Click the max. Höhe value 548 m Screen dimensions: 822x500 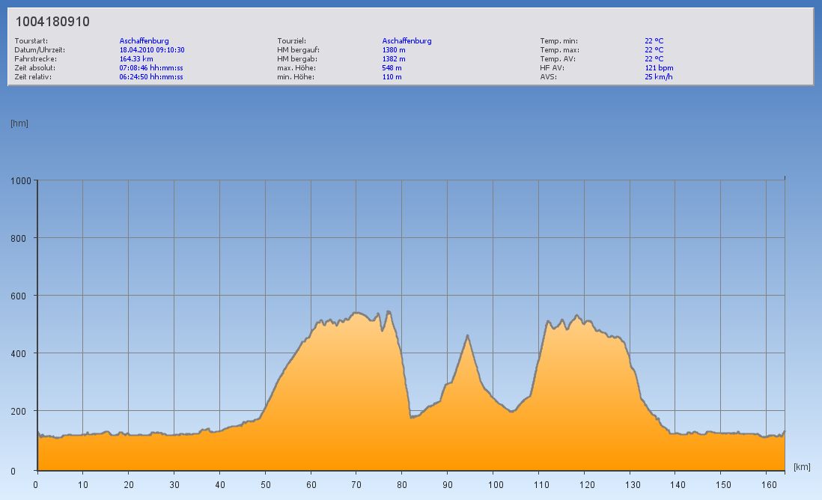point(392,67)
